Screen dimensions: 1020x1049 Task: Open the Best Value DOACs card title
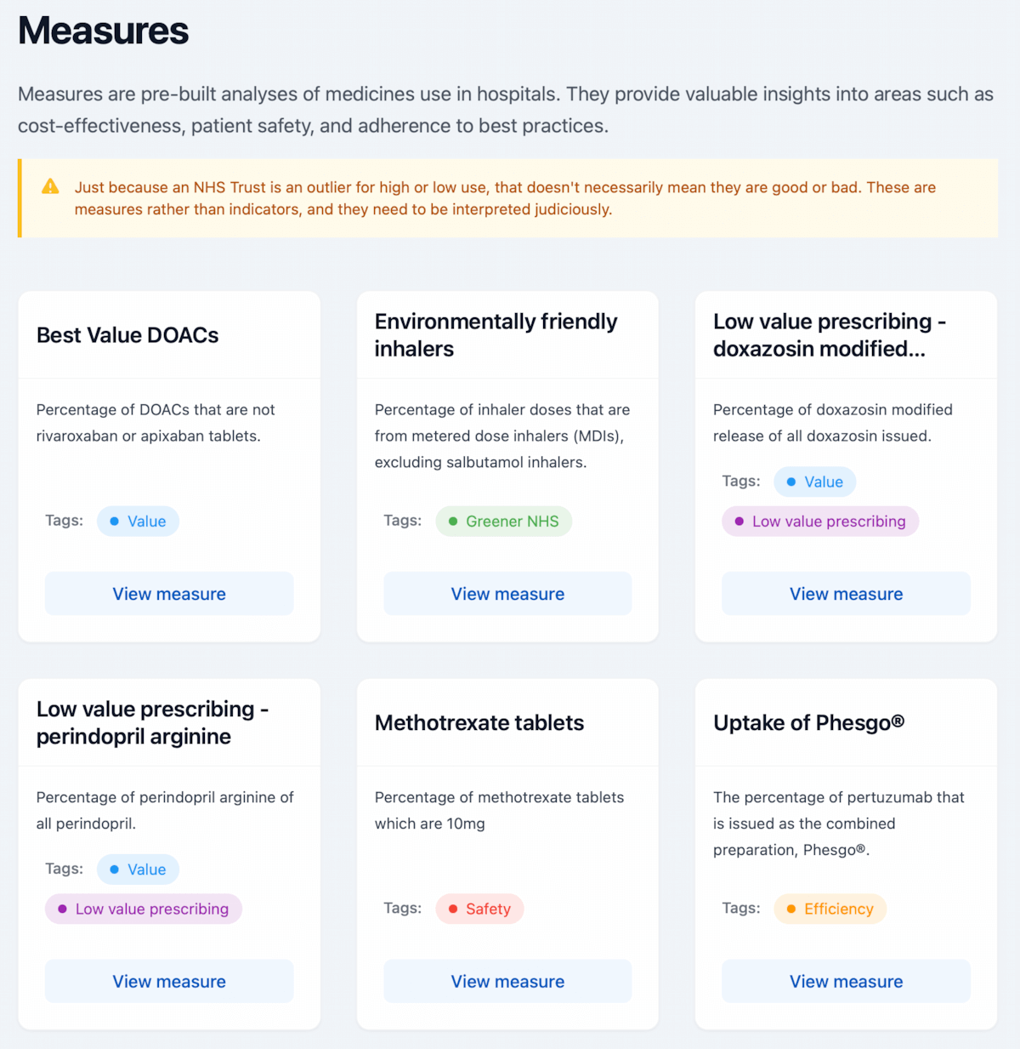(127, 335)
